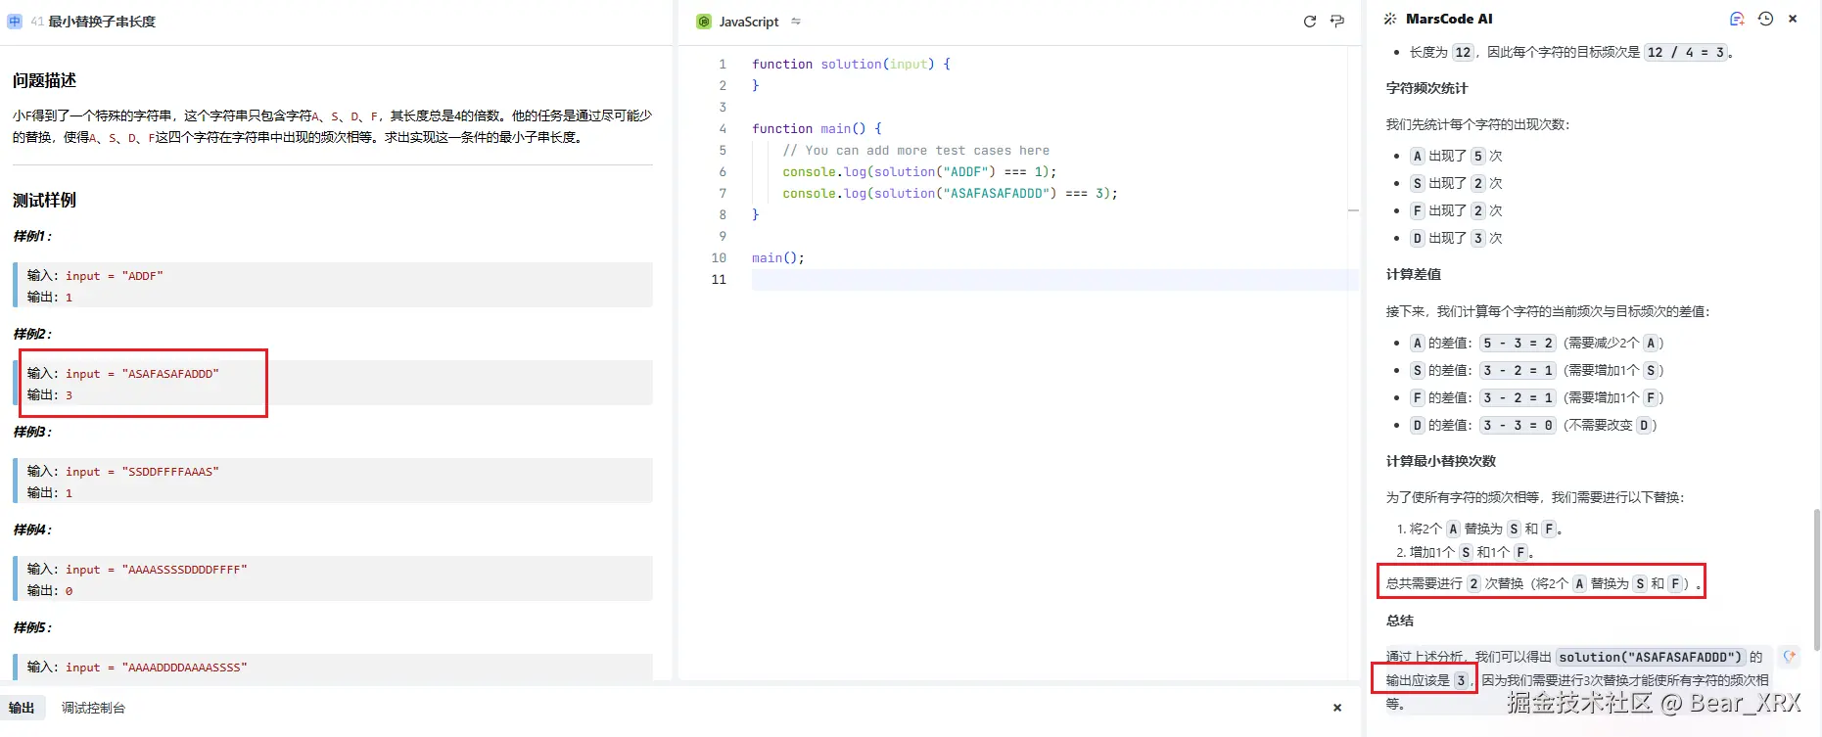Click the MarsCode AI sparkle logo
This screenshot has width=1822, height=737.
pos(1390,19)
